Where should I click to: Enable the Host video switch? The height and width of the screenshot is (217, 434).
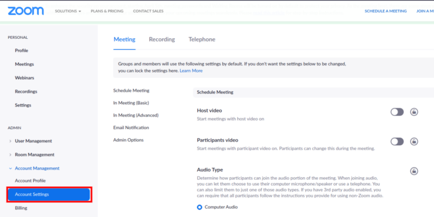[x=397, y=112]
